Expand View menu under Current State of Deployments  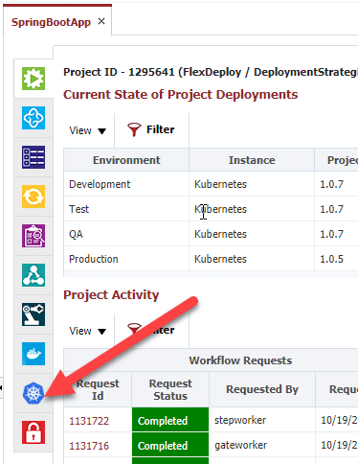tap(87, 130)
